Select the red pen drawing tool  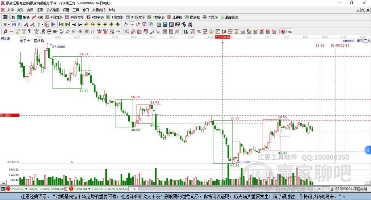pyautogui.click(x=5, y=31)
